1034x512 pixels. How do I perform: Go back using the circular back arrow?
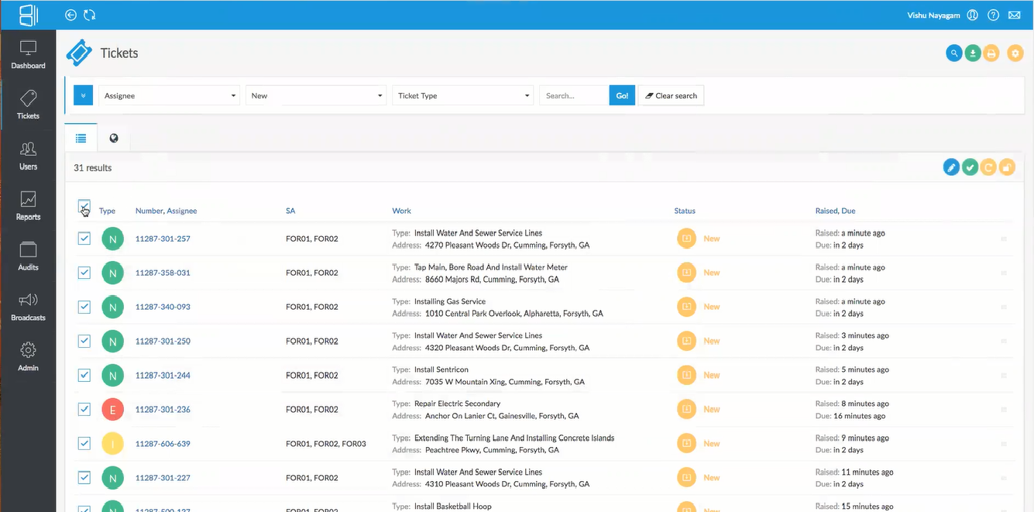pyautogui.click(x=71, y=15)
